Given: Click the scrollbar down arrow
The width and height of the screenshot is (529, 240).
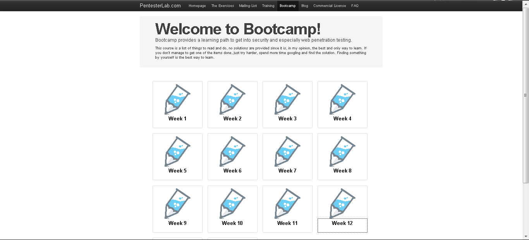Looking at the screenshot, I should coord(526,236).
